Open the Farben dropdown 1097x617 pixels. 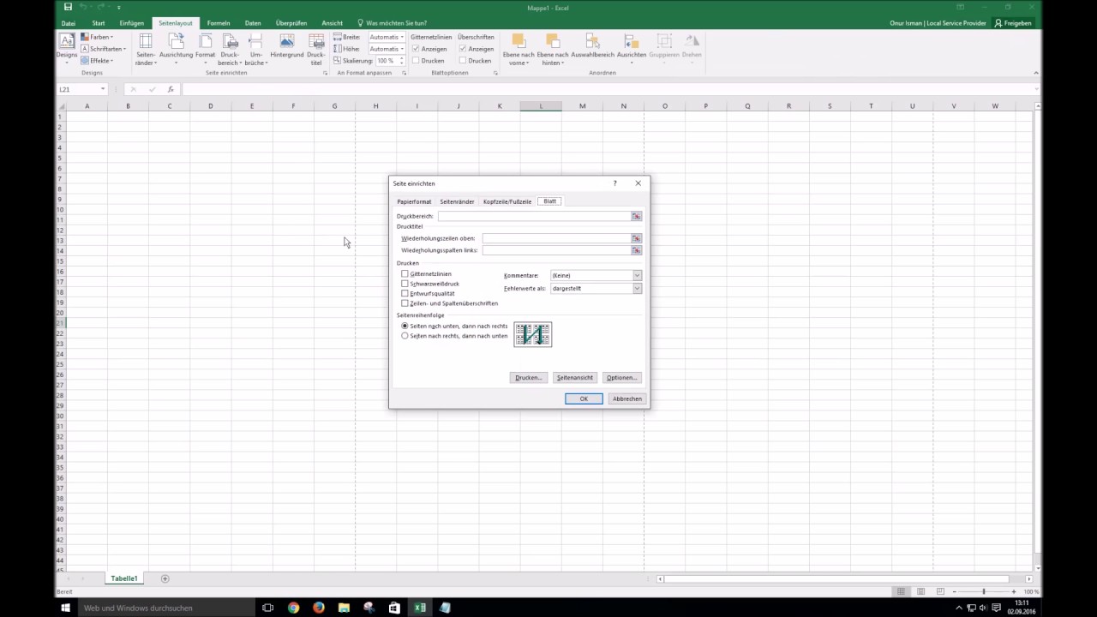[x=97, y=37]
